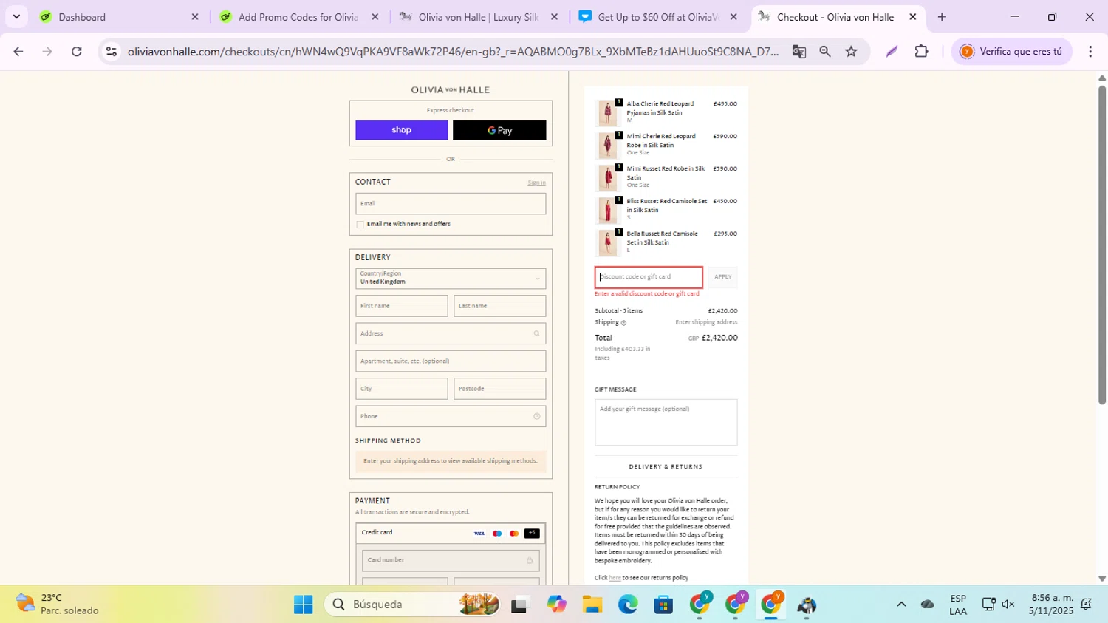Select the Credit card payment option

[x=451, y=533]
